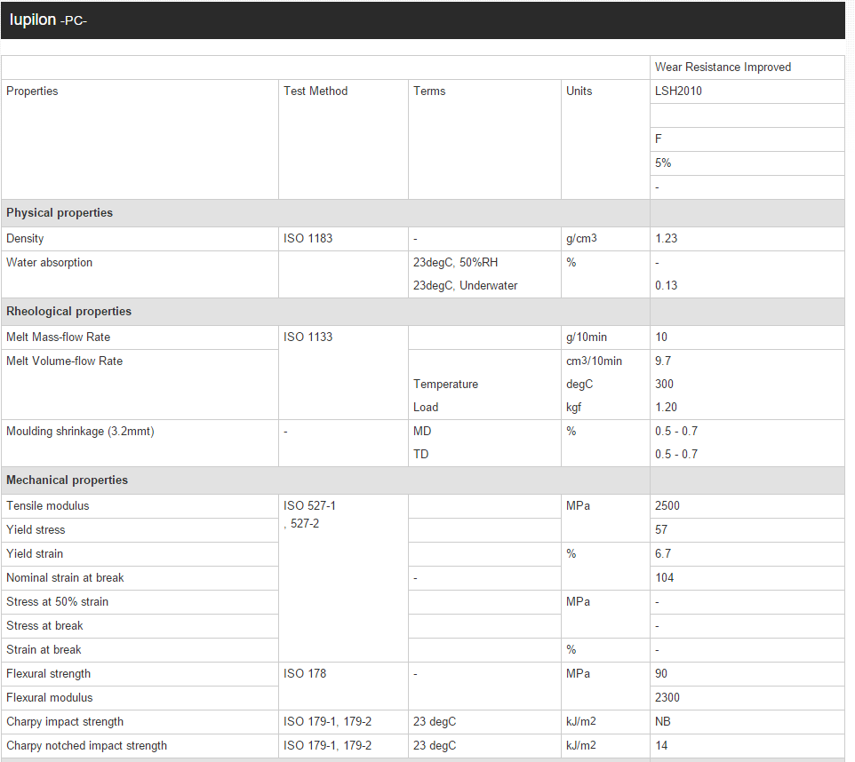The height and width of the screenshot is (762, 855).
Task: Select the Charpy impact value NB
Action: pyautogui.click(x=662, y=722)
